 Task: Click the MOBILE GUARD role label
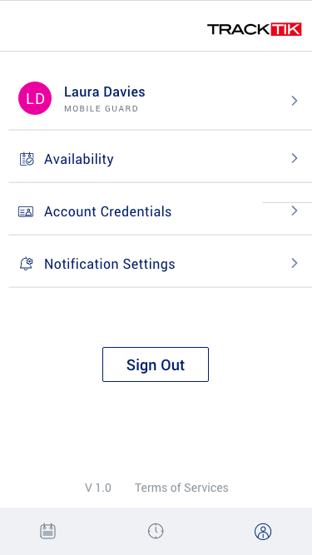102,109
